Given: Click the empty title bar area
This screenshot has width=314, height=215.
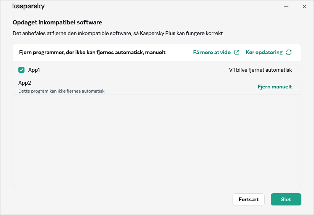Looking at the screenshot, I should pos(161,6).
